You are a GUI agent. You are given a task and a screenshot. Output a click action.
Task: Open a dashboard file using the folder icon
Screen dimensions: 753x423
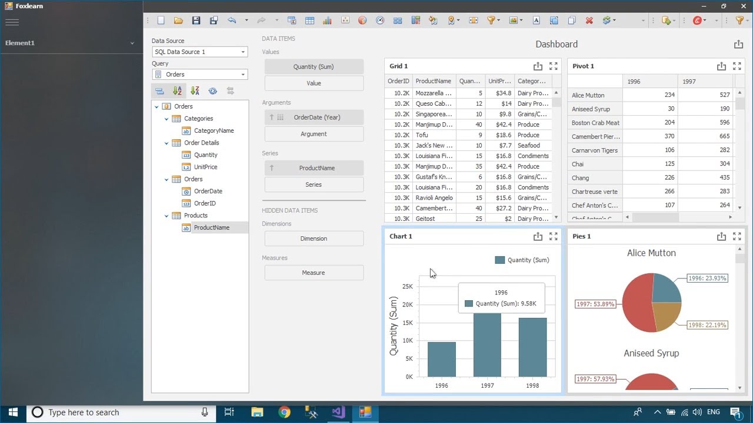click(x=178, y=21)
